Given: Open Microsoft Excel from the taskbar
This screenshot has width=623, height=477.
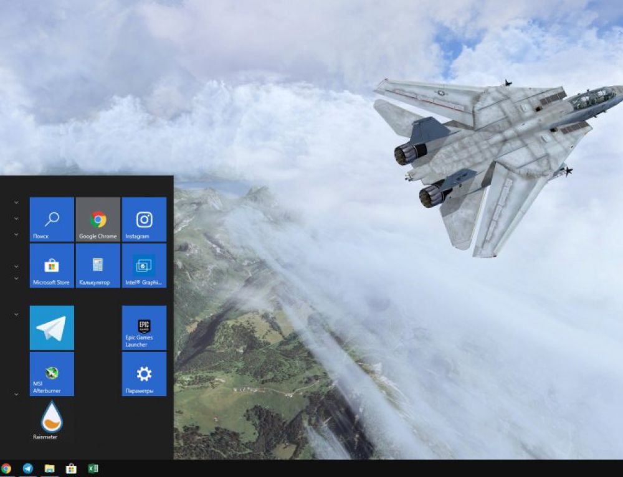Looking at the screenshot, I should coord(92,469).
